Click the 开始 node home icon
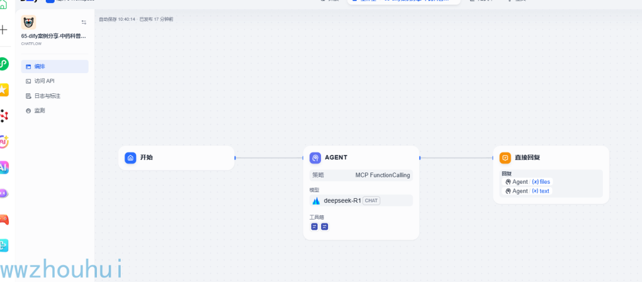Screen dimensions: 642x282 tap(131, 158)
